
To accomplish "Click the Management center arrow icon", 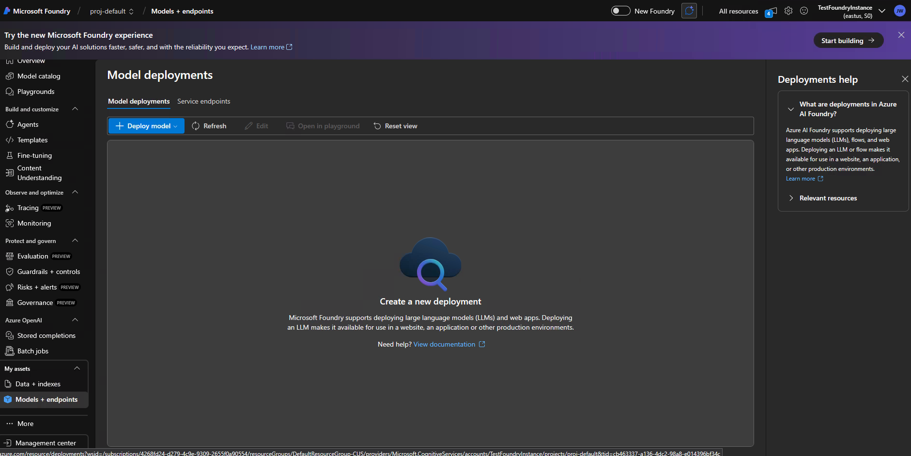I will [8, 443].
